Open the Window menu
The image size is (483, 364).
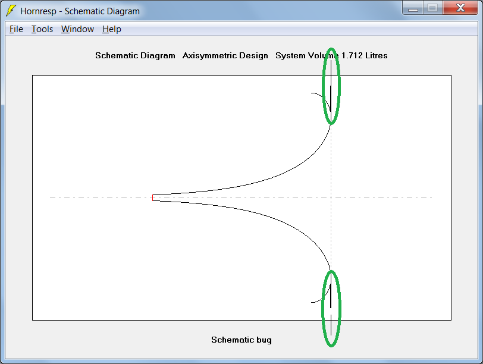click(x=77, y=29)
